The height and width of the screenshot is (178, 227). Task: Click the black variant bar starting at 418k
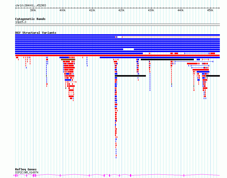[x=130, y=76]
